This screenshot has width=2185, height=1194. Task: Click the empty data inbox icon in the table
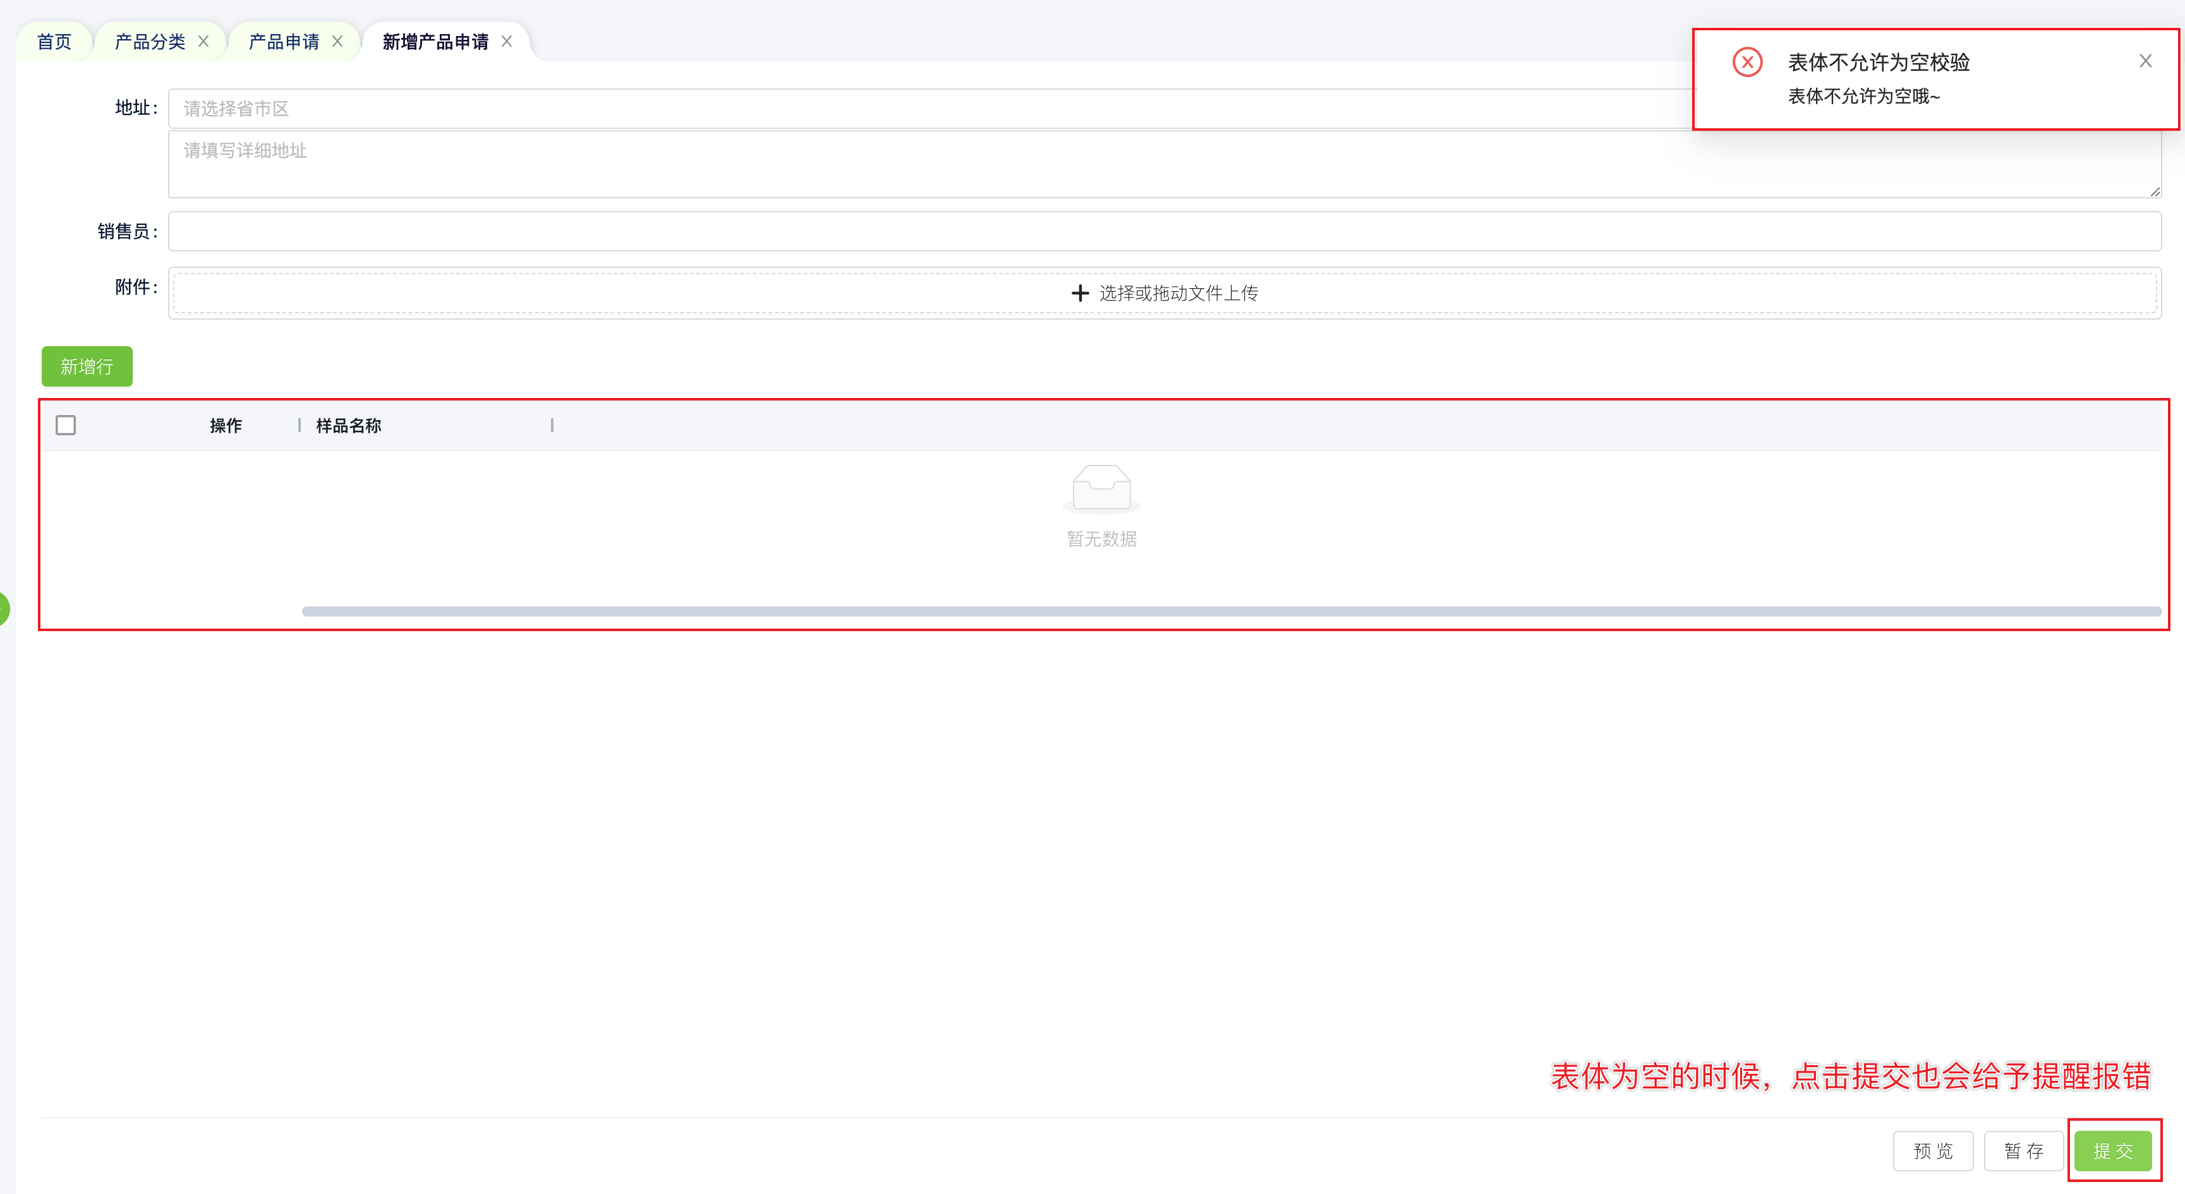(x=1101, y=488)
